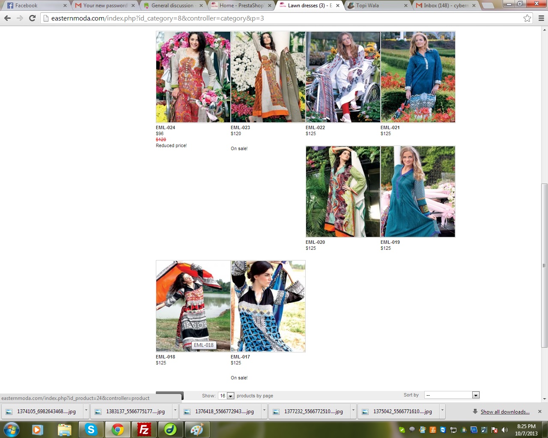Click the EML-019 teal dress thumbnail
The image size is (548, 438).
[418, 192]
